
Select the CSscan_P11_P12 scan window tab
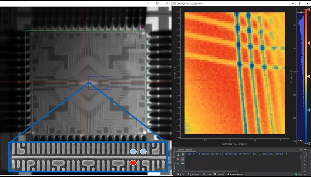(x=189, y=3)
